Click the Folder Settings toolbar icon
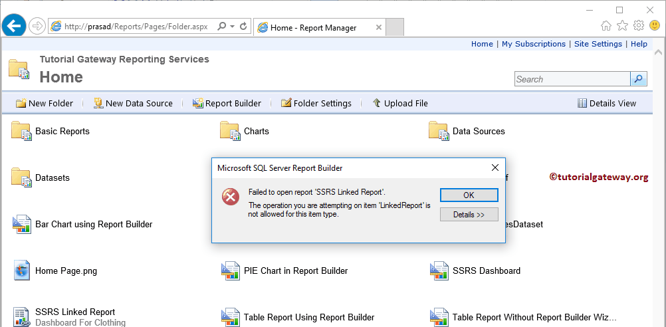This screenshot has width=666, height=327. [286, 103]
